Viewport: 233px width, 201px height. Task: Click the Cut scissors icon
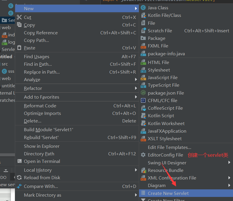20,17
